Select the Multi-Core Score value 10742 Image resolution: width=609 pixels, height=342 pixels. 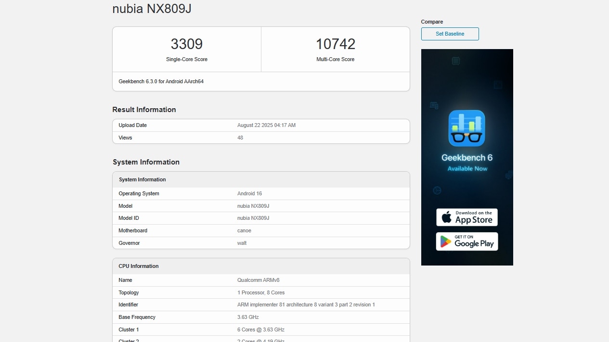tap(335, 44)
